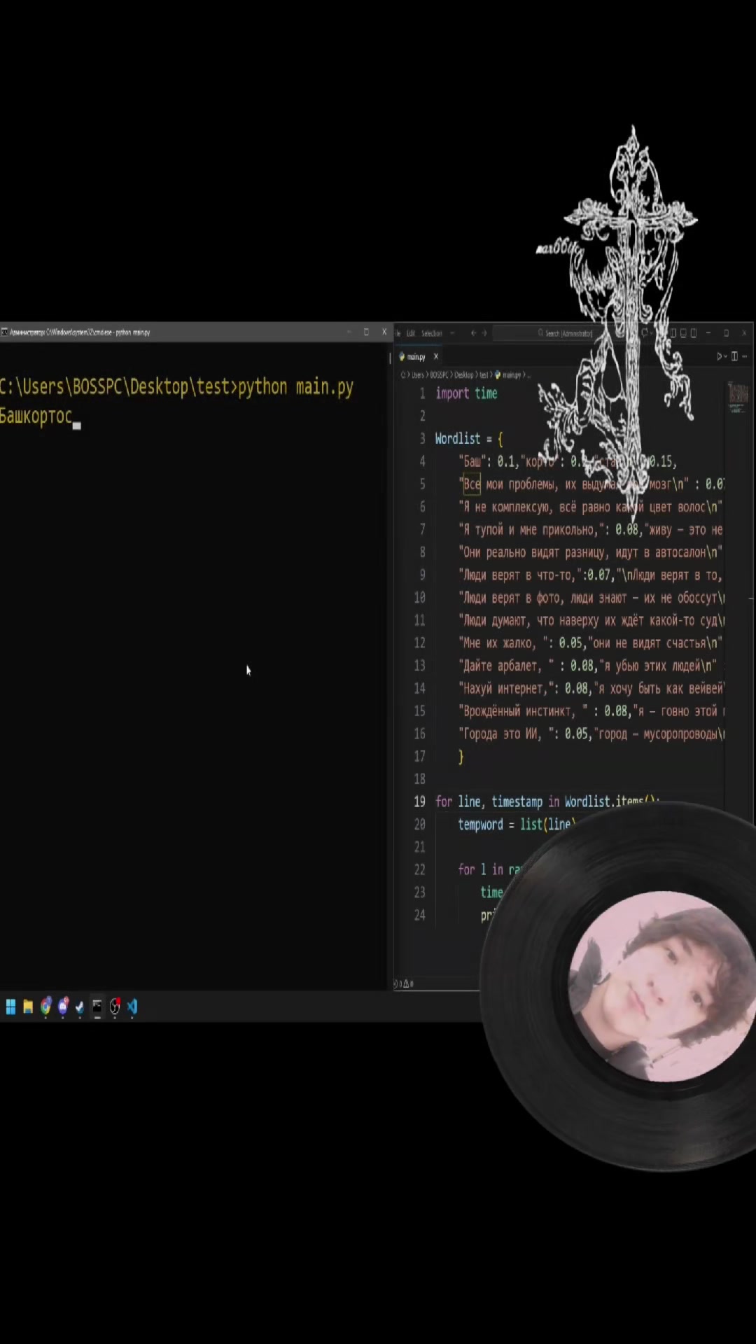Screen dimensions: 756x1344
Task: Click the Run Python File play button
Action: [x=718, y=356]
